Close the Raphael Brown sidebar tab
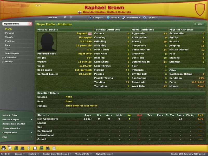Image resolution: width=208 pixels, height=156 pixels. [x=30, y=24]
